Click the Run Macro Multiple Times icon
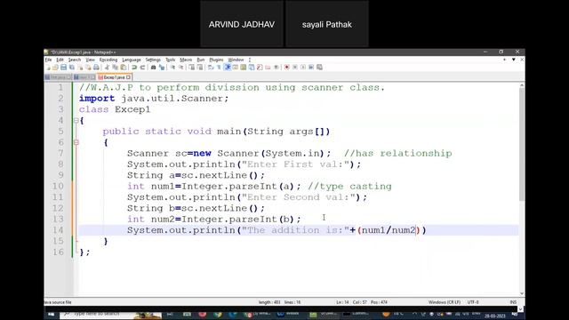569x320 pixels. coord(312,68)
